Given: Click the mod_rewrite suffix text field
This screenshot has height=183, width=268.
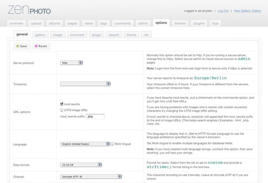Looking at the screenshot, I should click(x=95, y=116).
